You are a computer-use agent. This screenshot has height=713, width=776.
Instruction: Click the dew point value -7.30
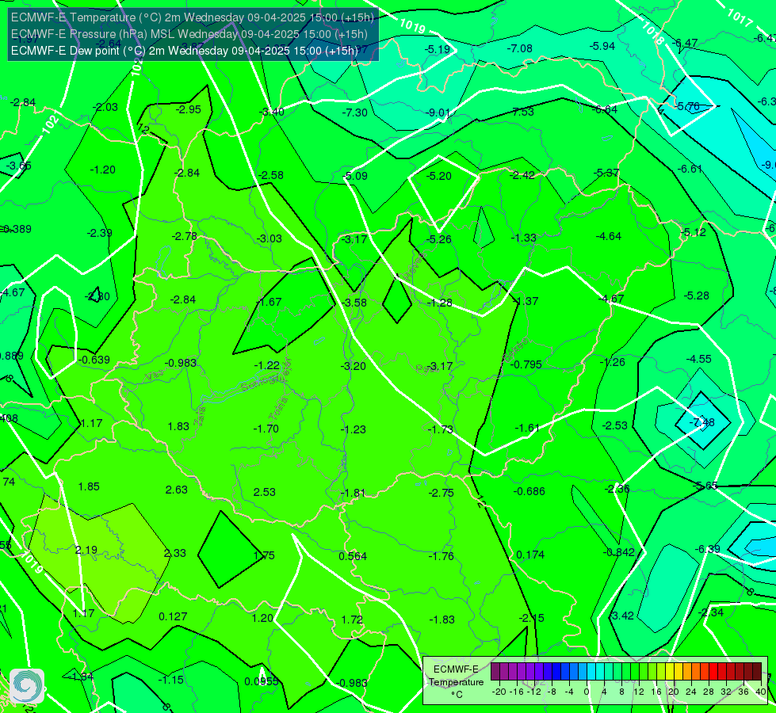point(355,112)
